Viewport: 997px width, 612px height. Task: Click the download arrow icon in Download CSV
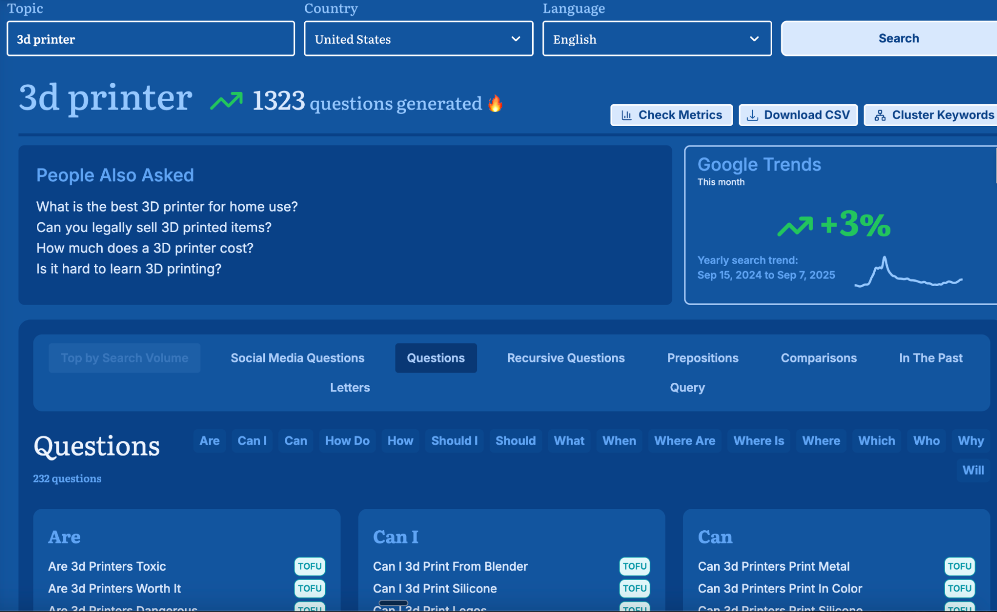pos(752,115)
